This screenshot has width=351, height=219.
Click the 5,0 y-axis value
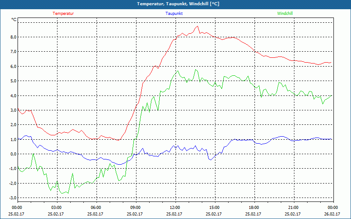tap(14, 81)
